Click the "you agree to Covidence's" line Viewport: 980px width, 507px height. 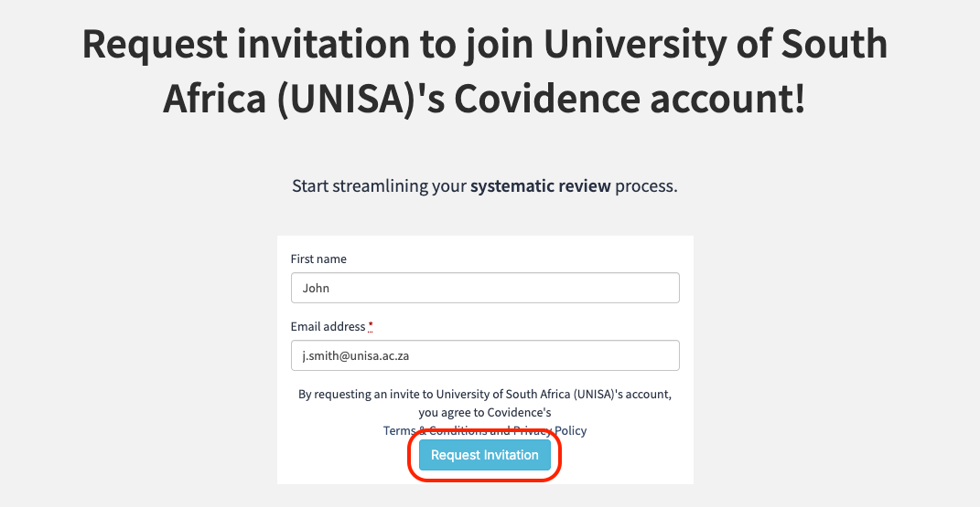pyautogui.click(x=485, y=413)
